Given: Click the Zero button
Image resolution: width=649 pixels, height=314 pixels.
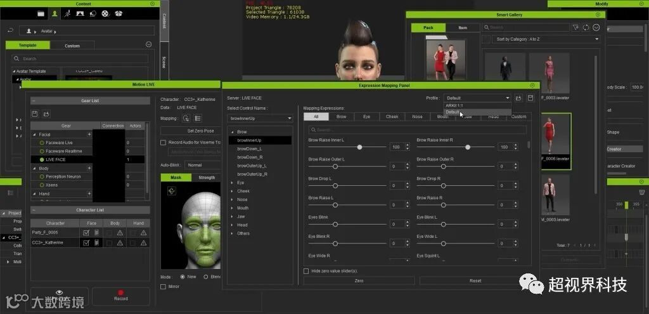Looking at the screenshot, I should click(x=359, y=281).
